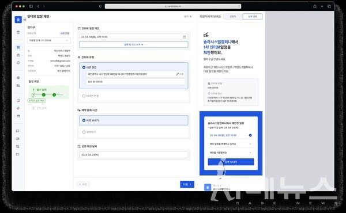346x213 pixels.
Task: Click the company building icon in sidebar
Action: (x=18, y=85)
